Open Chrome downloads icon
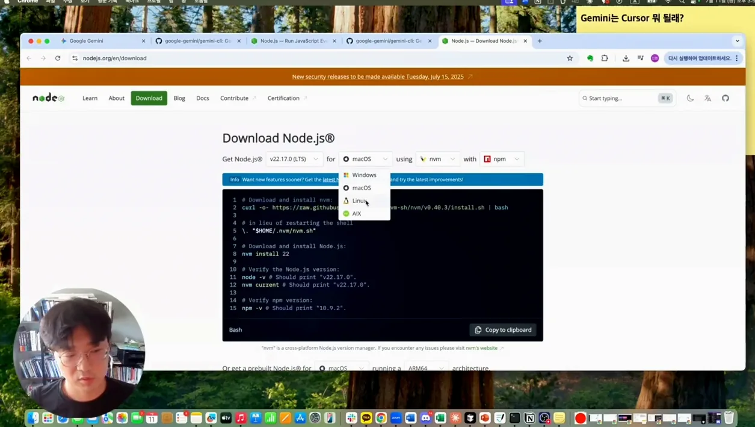Viewport: 755px width, 427px height. [626, 58]
